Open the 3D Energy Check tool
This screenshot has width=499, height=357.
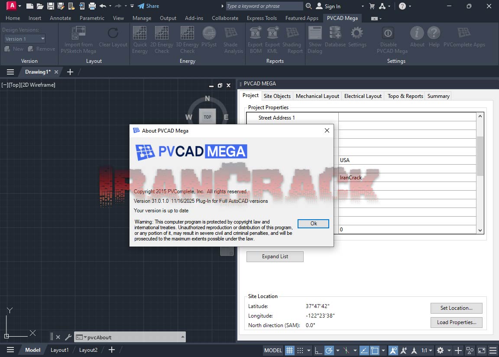(x=187, y=39)
